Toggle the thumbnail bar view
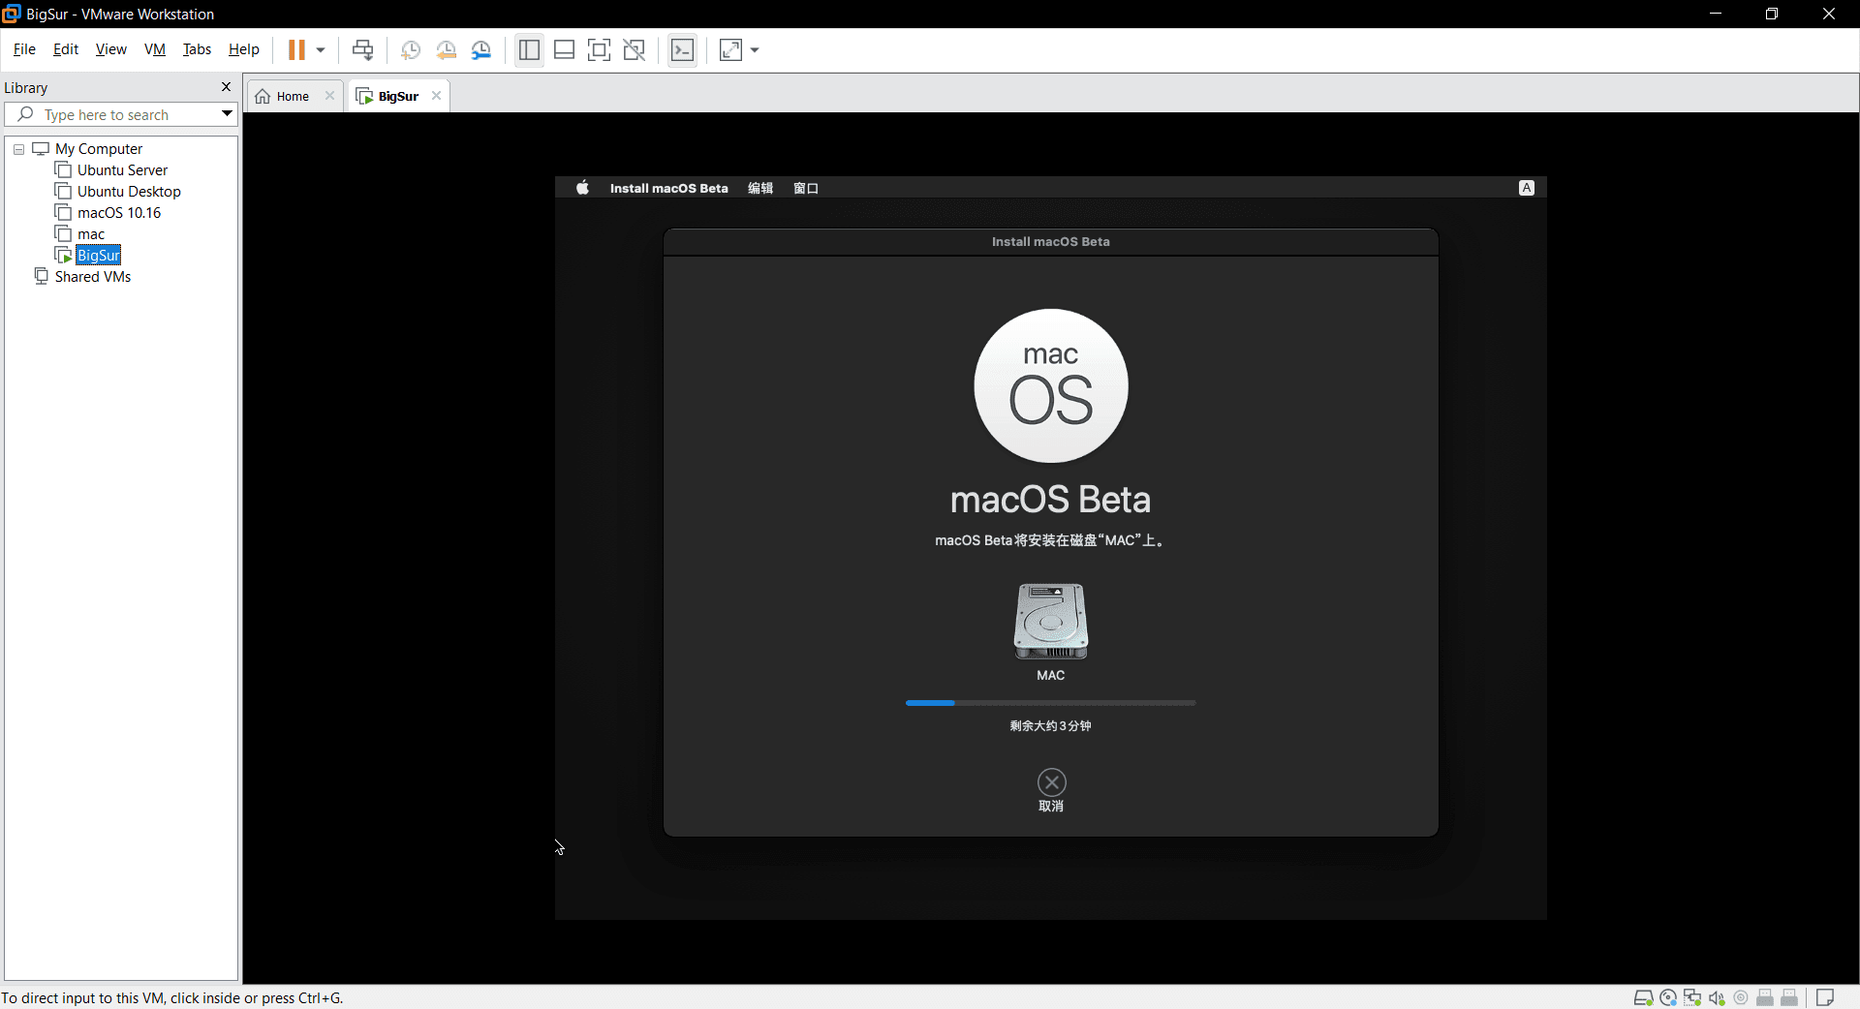This screenshot has height=1009, width=1860. point(565,50)
